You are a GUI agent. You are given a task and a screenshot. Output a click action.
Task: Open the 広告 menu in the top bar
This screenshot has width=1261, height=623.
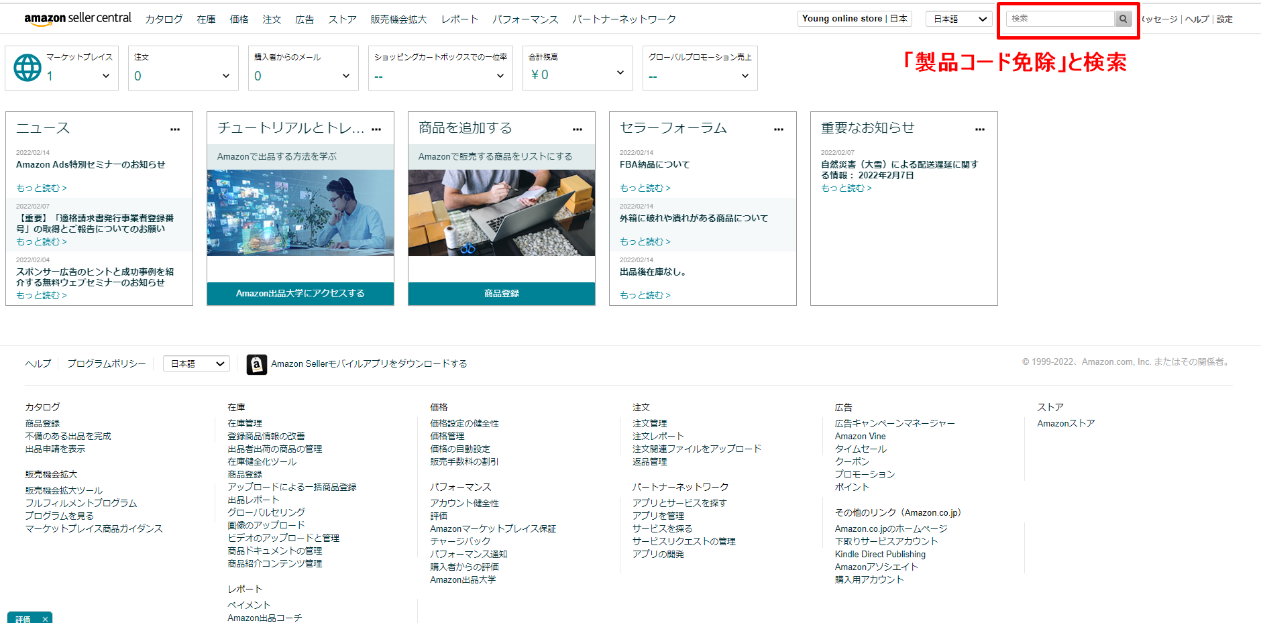click(x=305, y=19)
